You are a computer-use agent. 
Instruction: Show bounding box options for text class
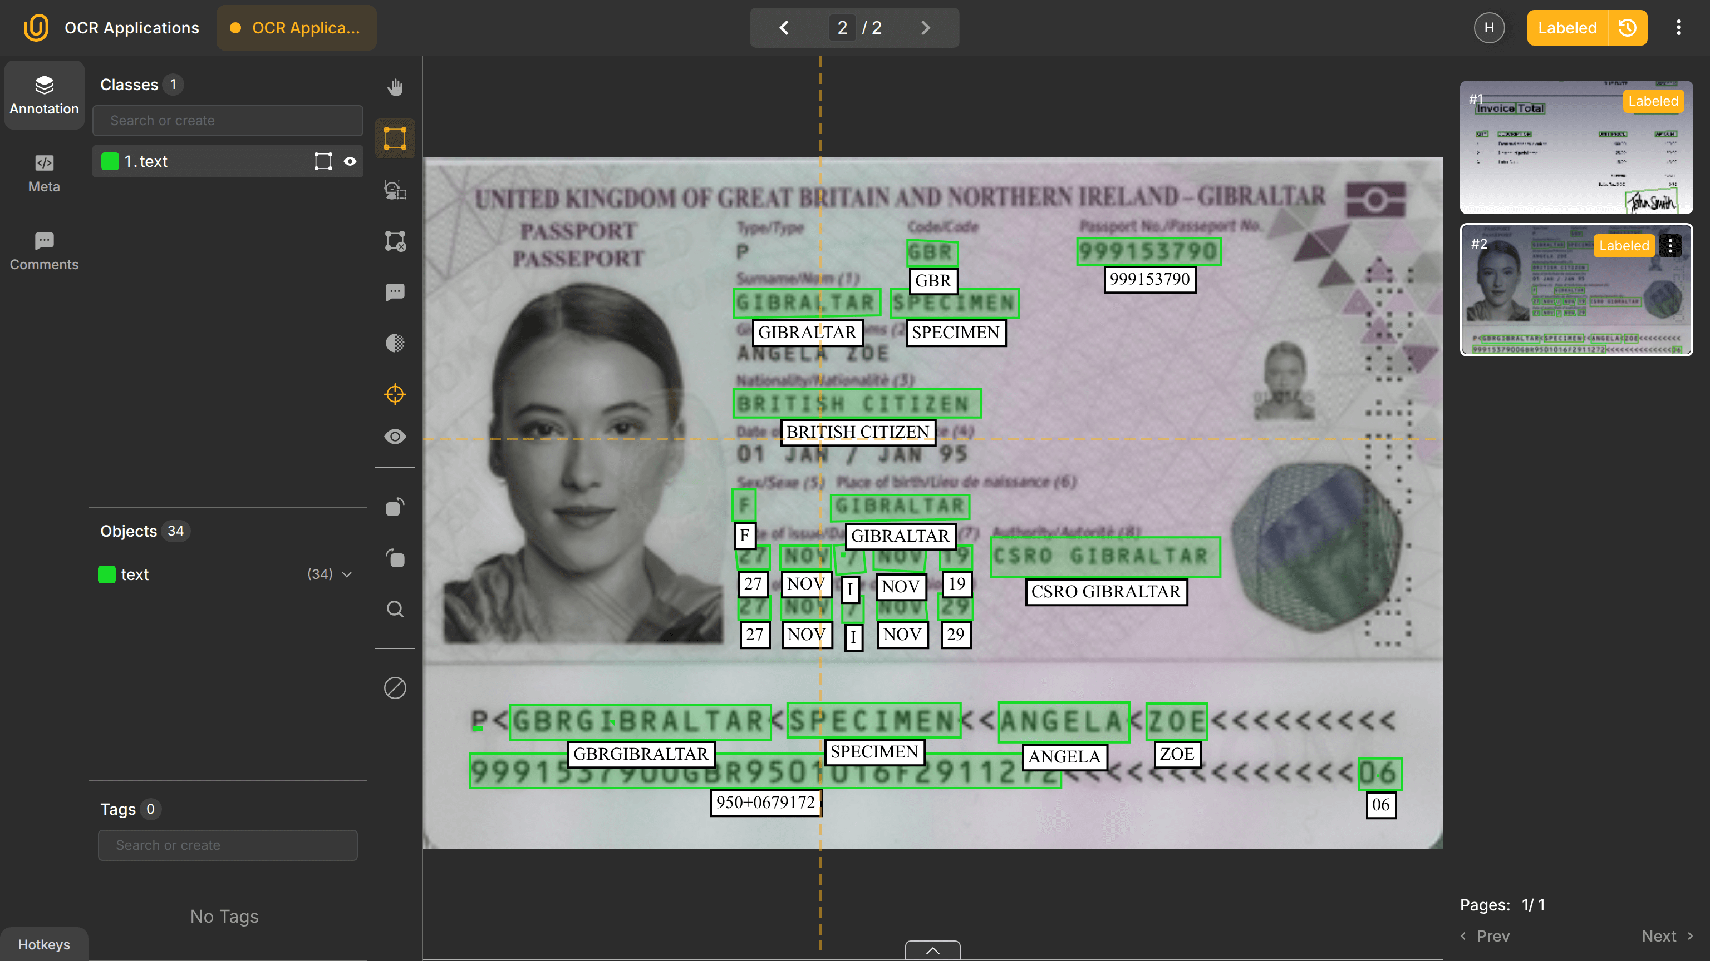click(323, 161)
